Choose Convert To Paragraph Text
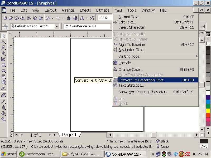Screen dimensions: 211x158 156,80
